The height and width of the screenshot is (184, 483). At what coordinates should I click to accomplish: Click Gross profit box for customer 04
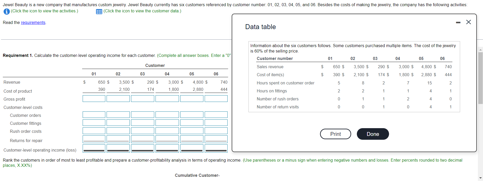pyautogui.click(x=167, y=99)
